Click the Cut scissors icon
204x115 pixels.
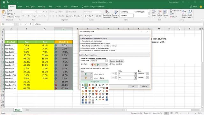pyautogui.click(x=8, y=11)
